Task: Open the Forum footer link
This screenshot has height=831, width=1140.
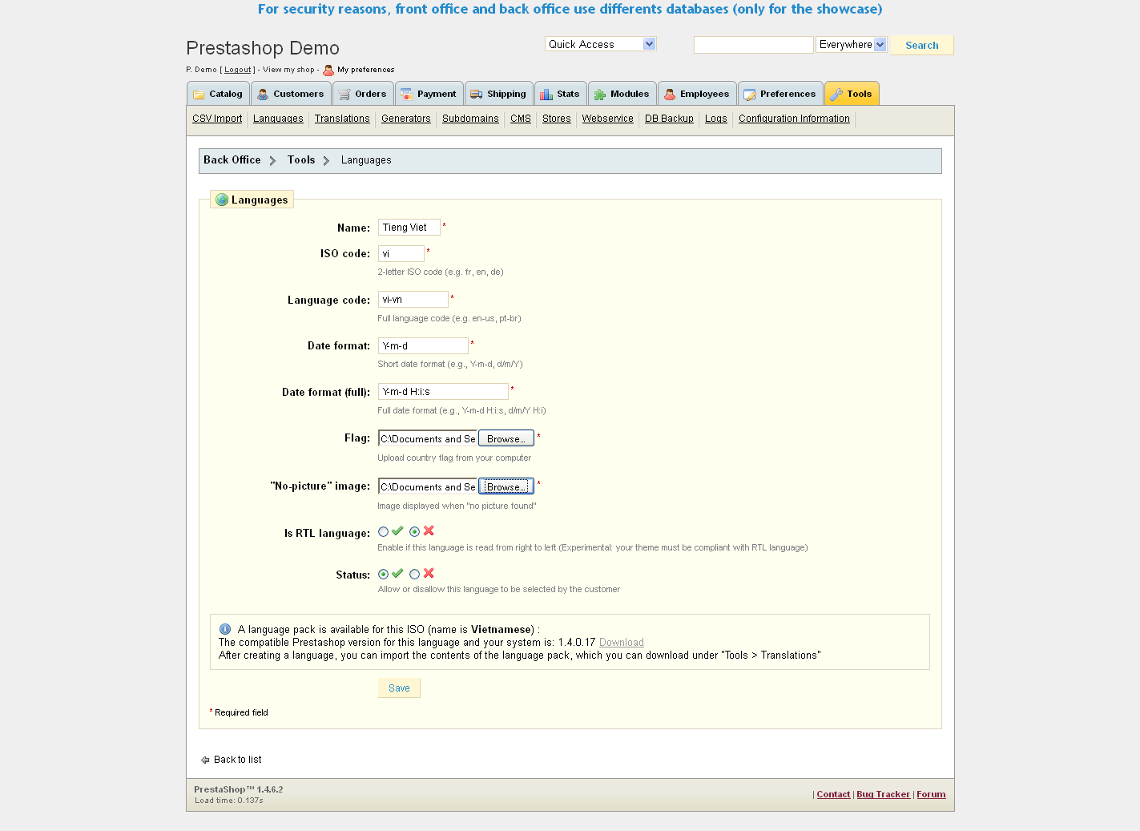Action: coord(931,794)
